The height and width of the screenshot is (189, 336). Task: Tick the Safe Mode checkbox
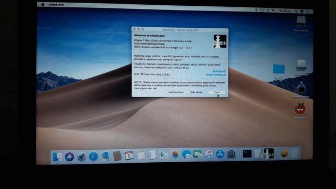[188, 92]
